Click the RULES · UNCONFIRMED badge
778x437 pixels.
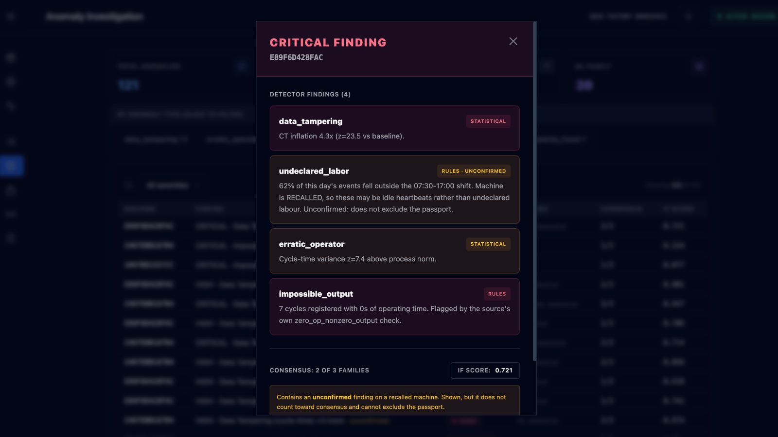pyautogui.click(x=474, y=171)
